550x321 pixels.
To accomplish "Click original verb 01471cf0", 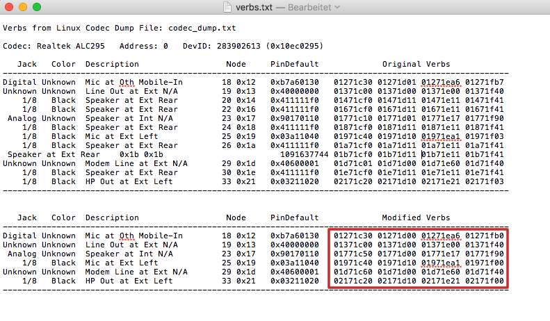I will coord(353,100).
